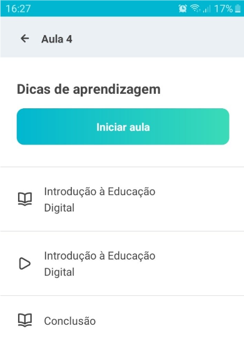The image size is (244, 346).
Task: Start the lesson with Iniciar aula
Action: pyautogui.click(x=123, y=126)
